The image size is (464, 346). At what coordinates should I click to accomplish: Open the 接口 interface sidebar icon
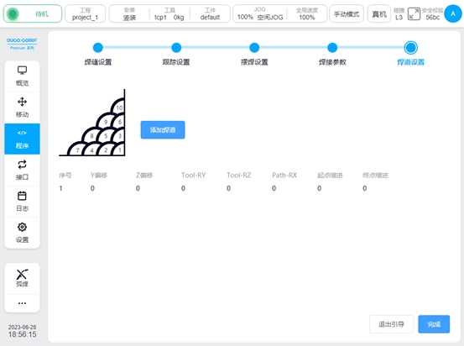click(22, 170)
